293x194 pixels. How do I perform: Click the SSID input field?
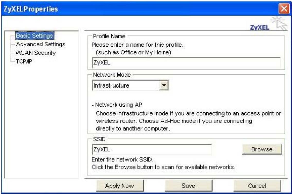152,149
